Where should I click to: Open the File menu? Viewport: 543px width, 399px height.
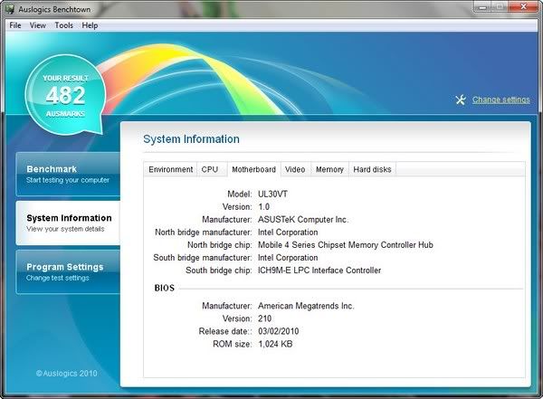click(x=15, y=25)
